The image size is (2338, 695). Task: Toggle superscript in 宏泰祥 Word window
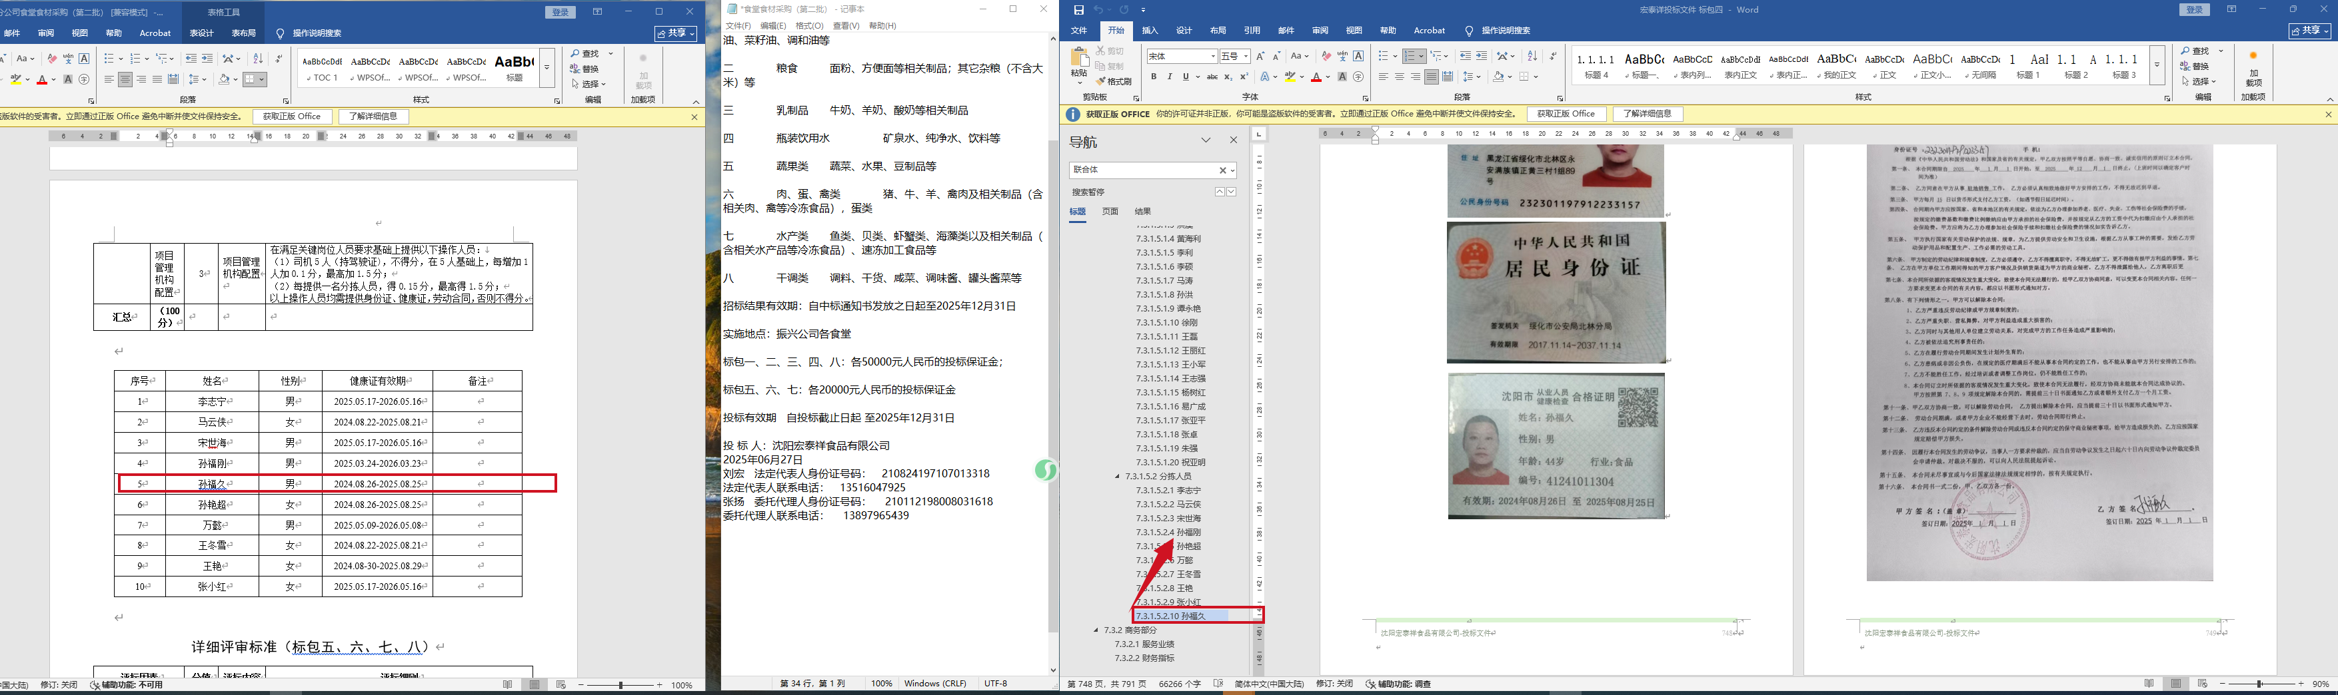click(1244, 77)
